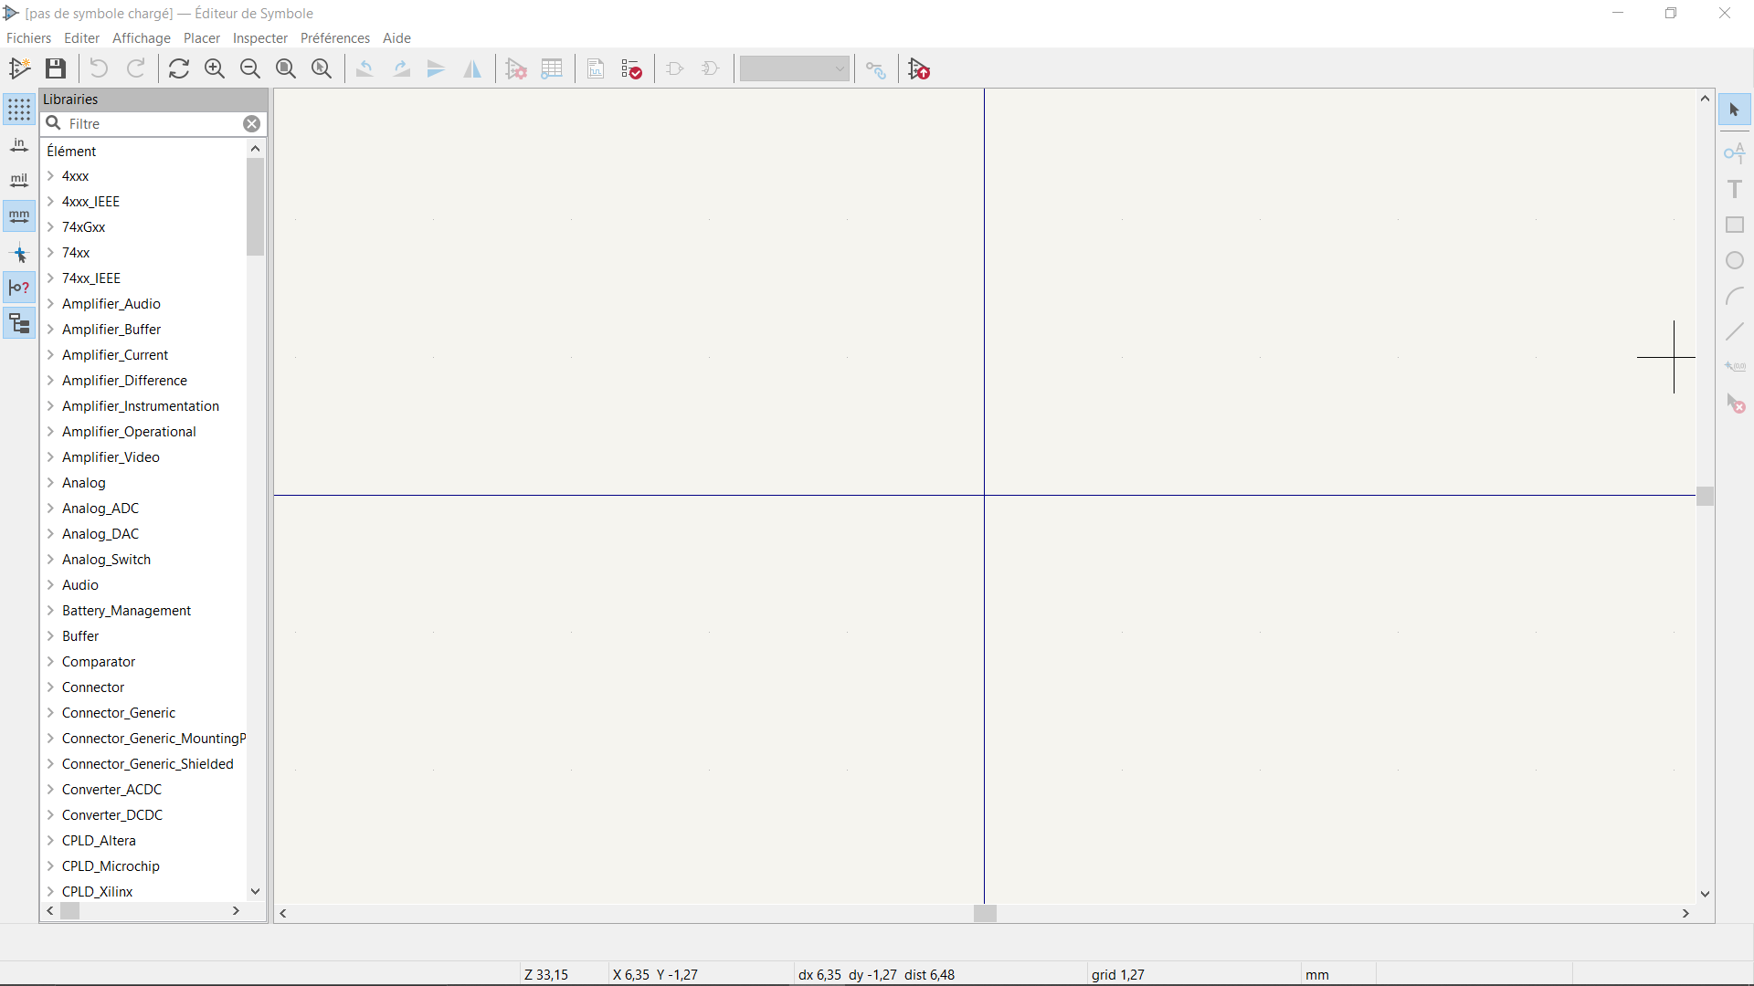Toggle grid display on left toolbar
1754x986 pixels.
coord(19,110)
